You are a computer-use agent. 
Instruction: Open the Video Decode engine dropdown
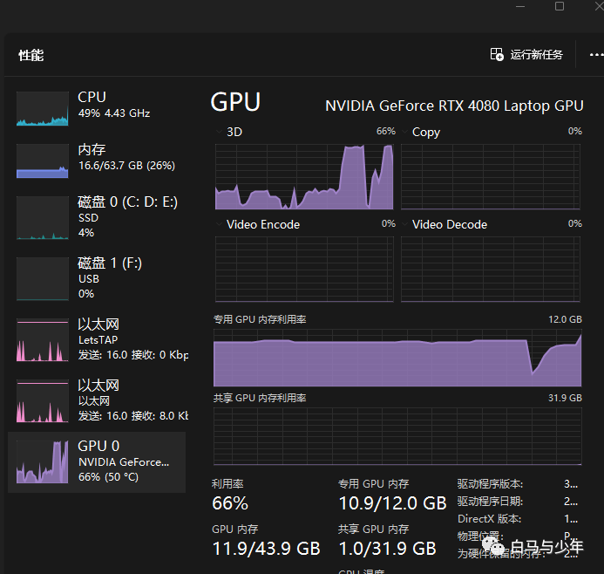[404, 225]
